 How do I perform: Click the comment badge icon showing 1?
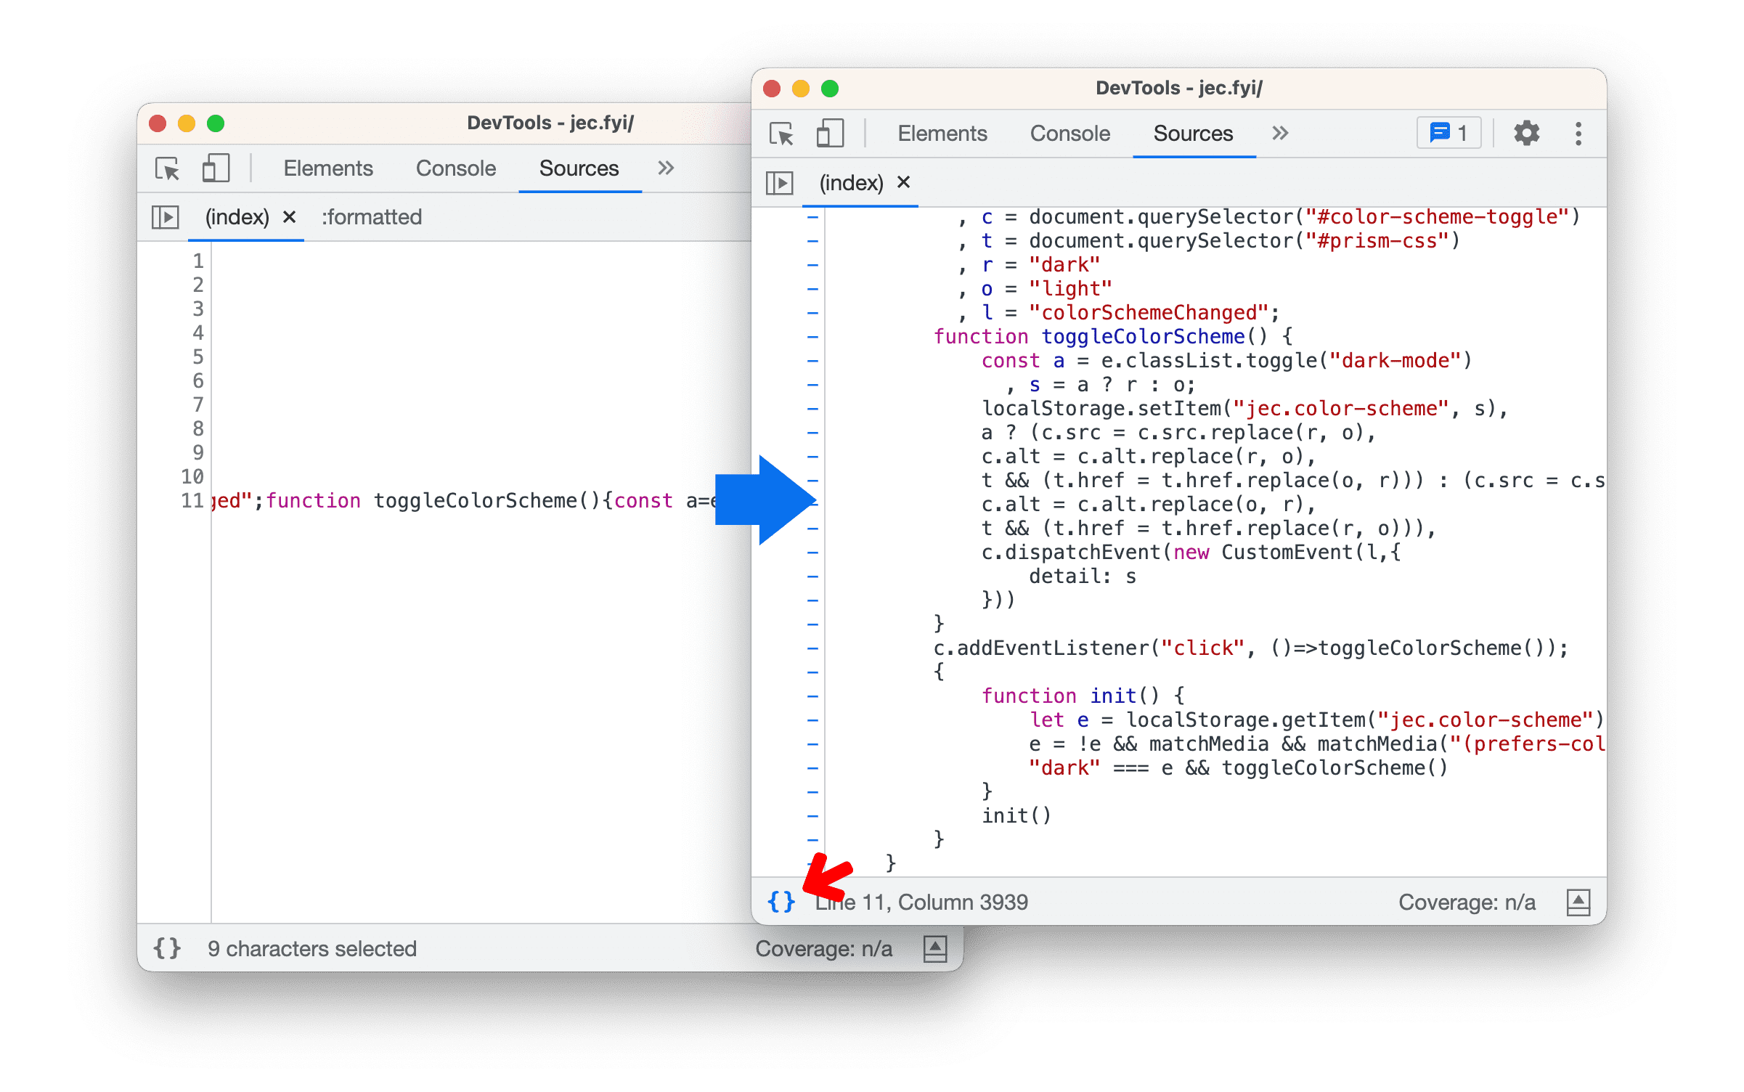[1450, 134]
